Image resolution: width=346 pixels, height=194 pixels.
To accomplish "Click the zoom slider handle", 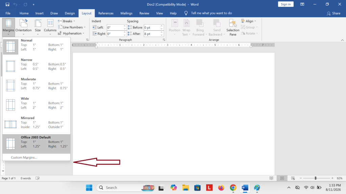I will tap(316, 178).
